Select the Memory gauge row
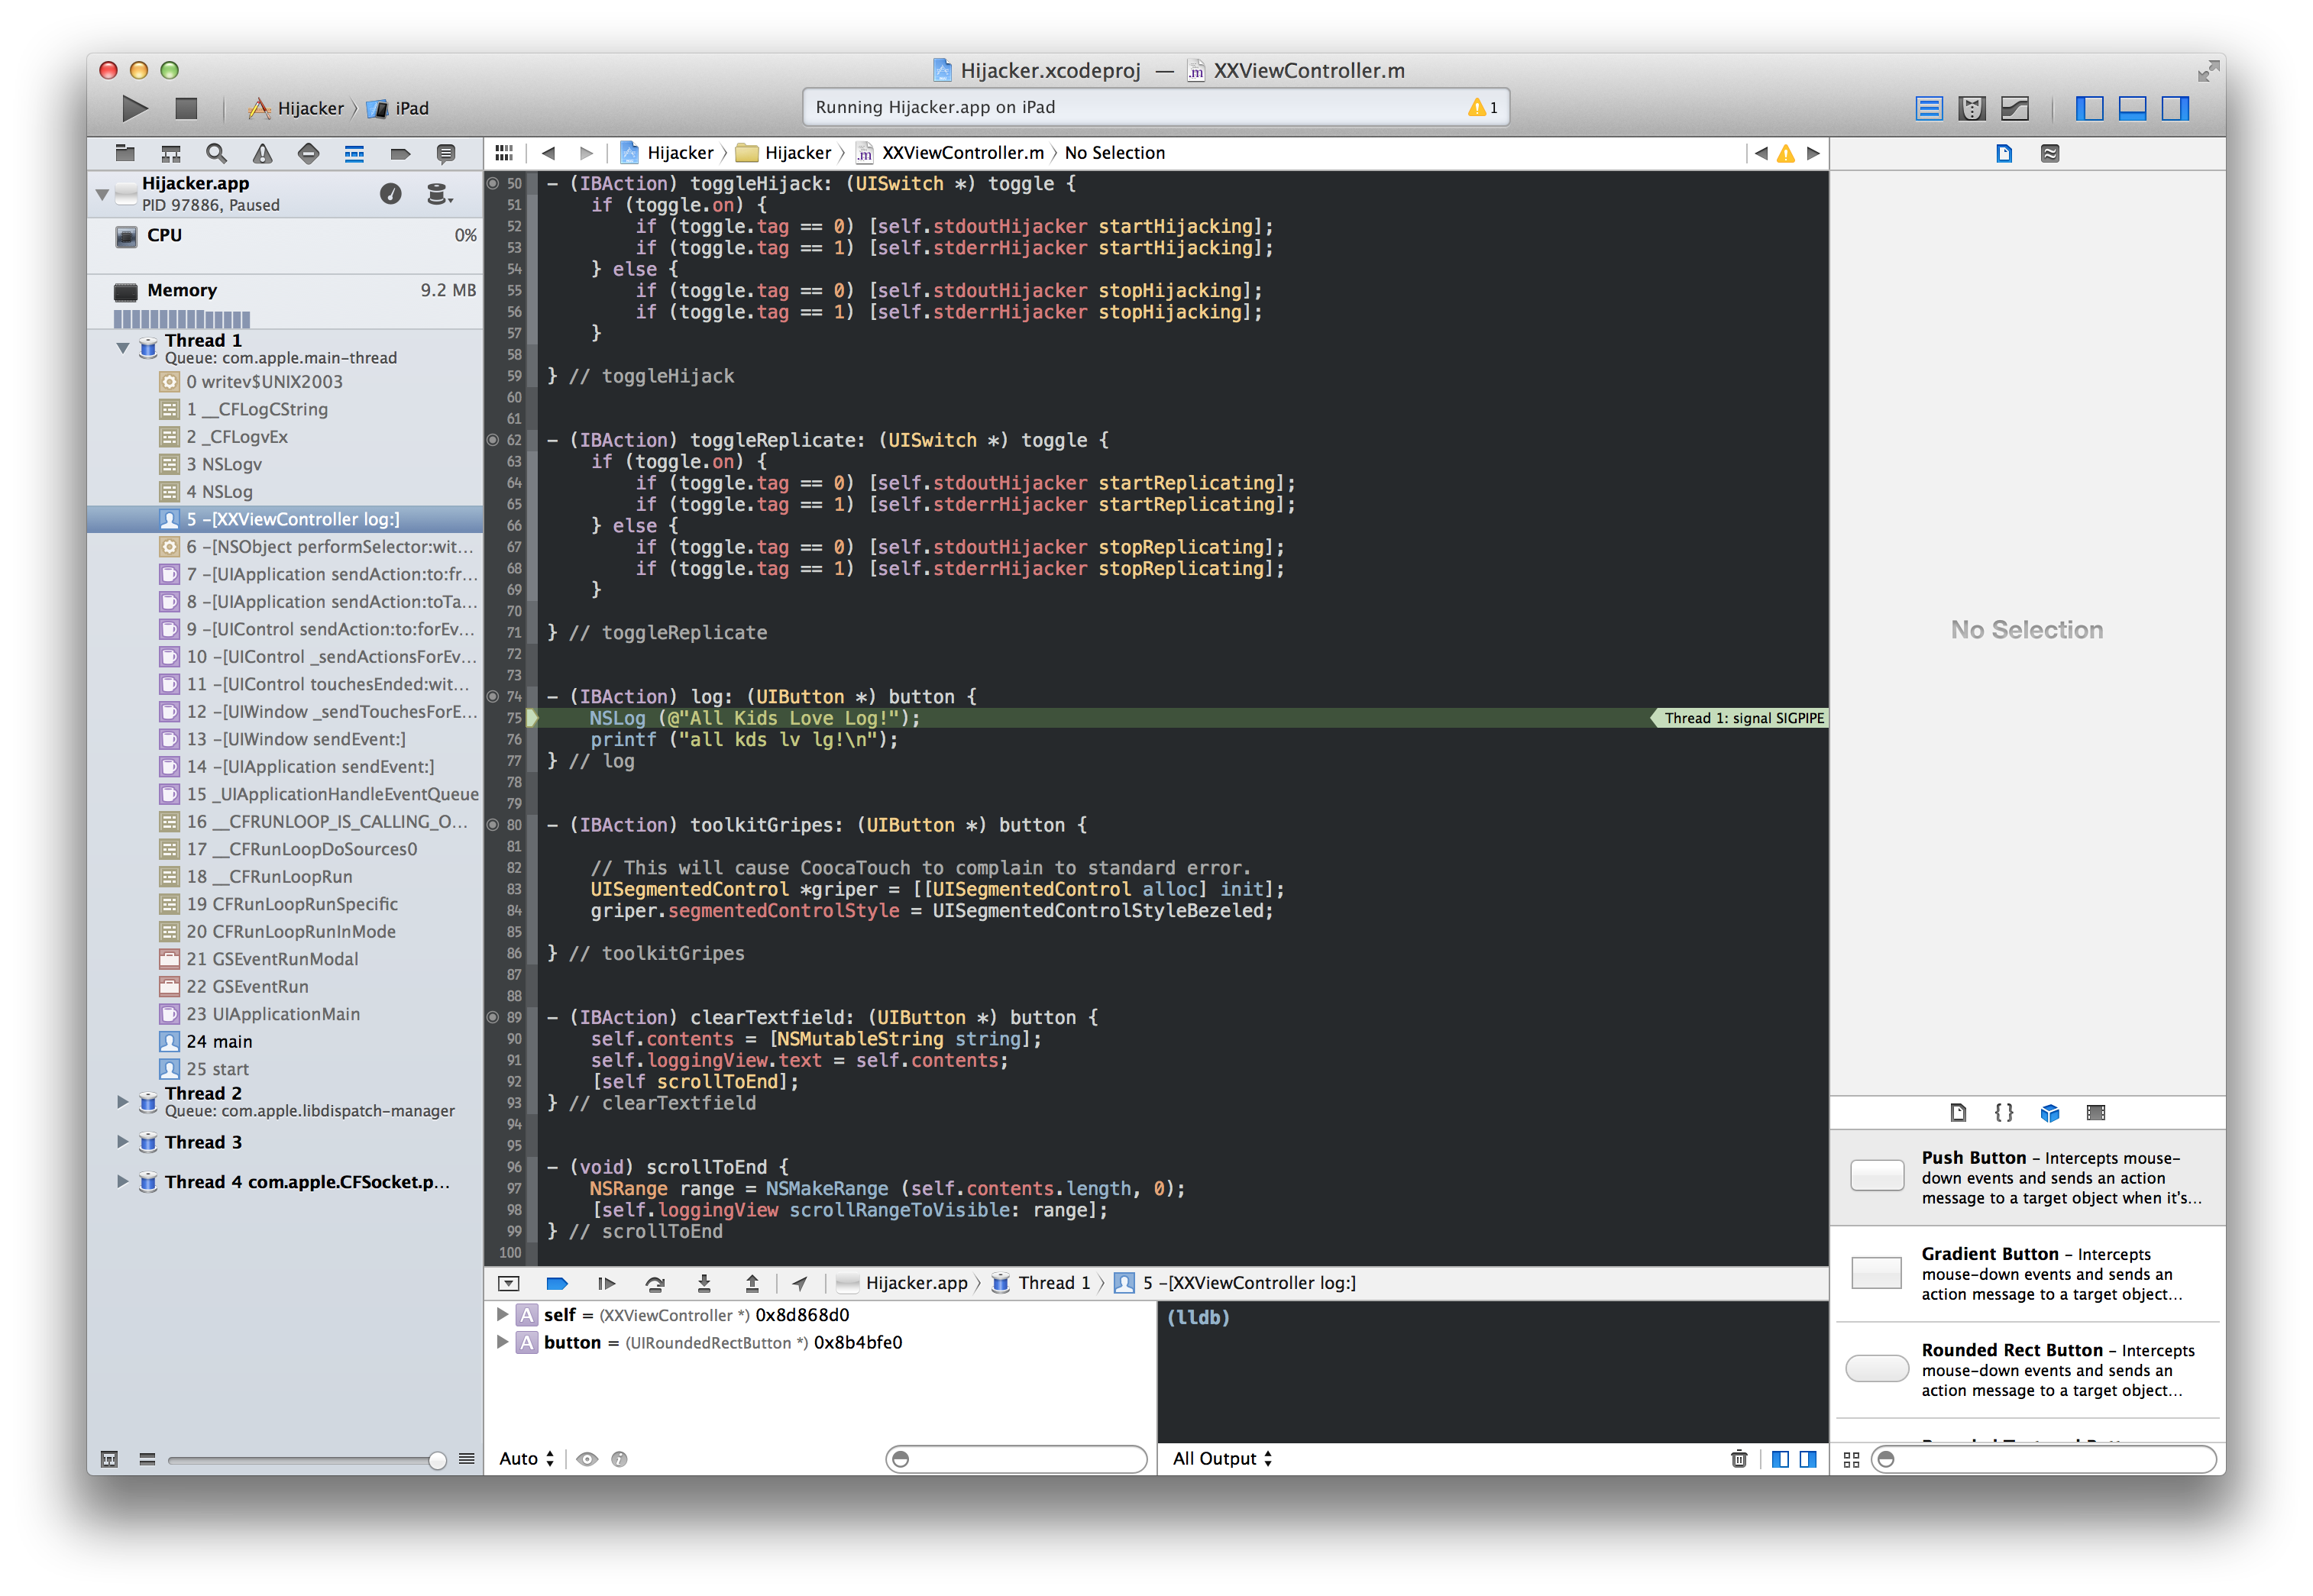2313x1596 pixels. 285,303
